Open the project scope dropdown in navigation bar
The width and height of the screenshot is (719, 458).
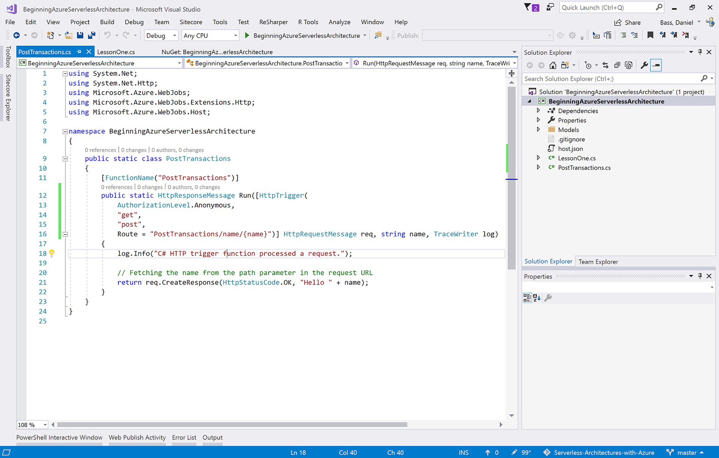pyautogui.click(x=100, y=63)
